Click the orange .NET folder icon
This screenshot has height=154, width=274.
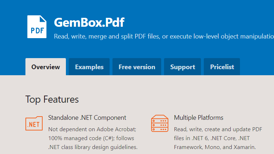34,123
